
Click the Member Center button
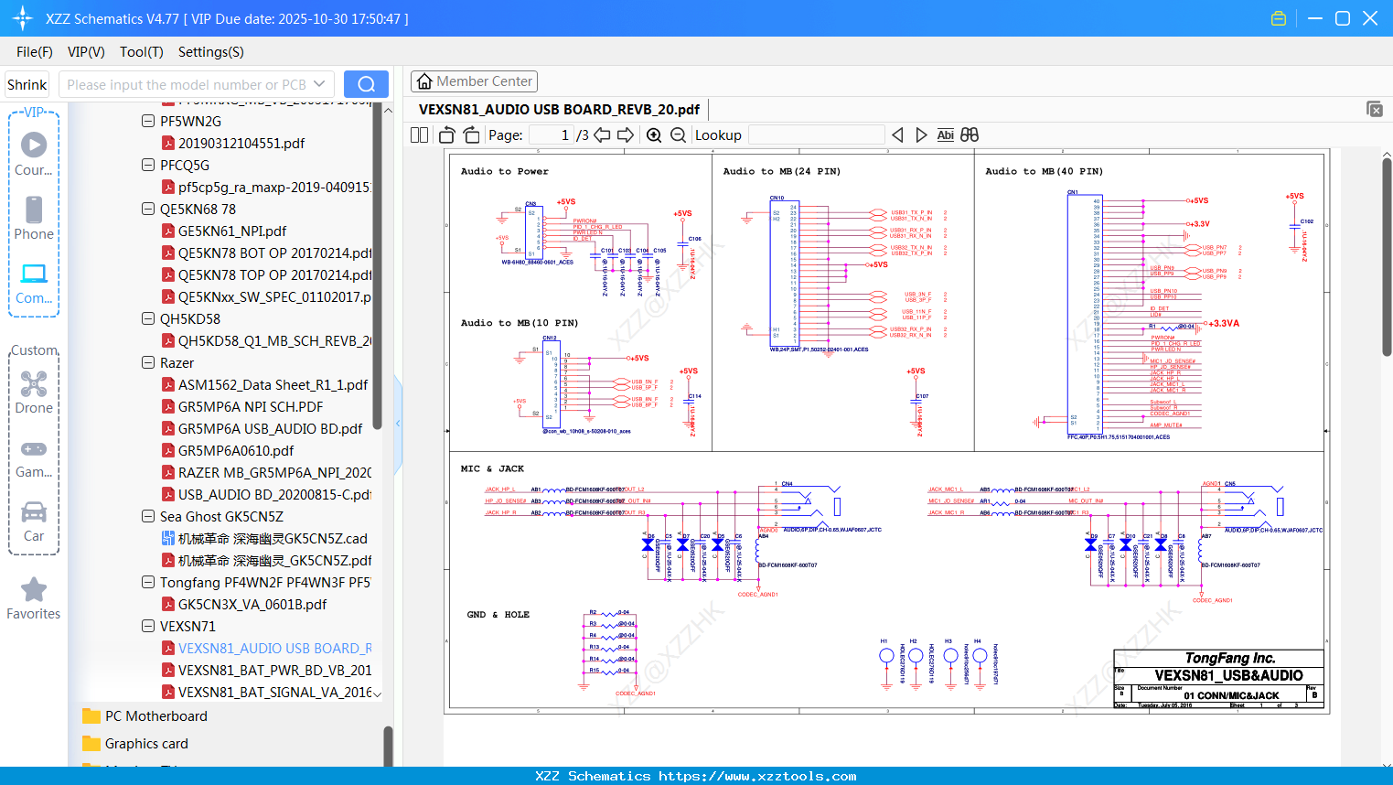coord(474,81)
